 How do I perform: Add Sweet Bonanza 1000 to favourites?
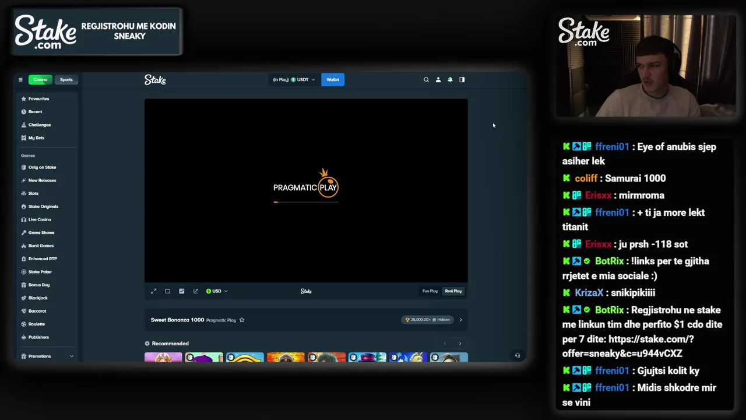click(242, 320)
